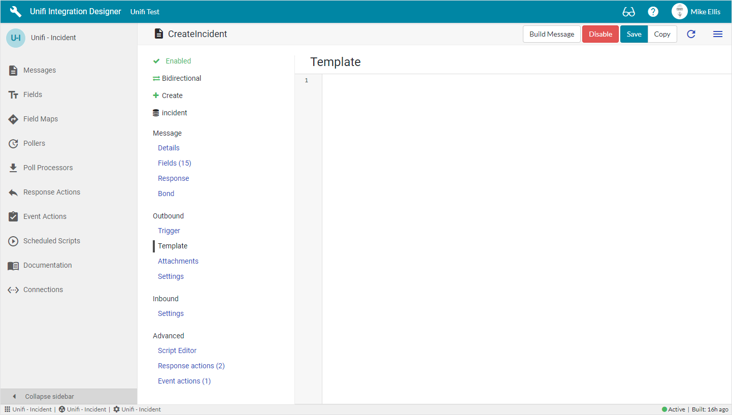Open the hamburger menu icon

(x=717, y=34)
